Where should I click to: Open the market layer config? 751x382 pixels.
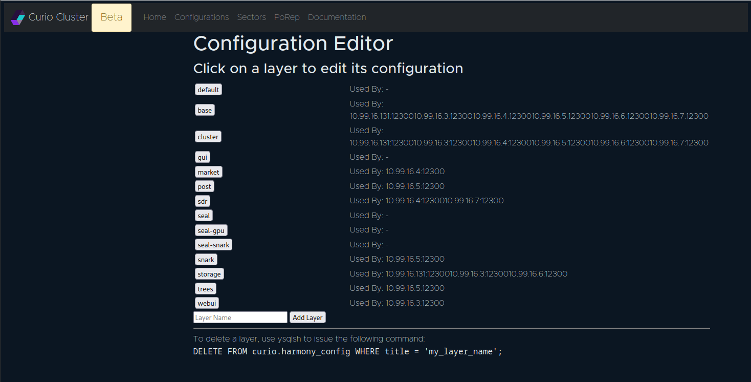coord(208,172)
